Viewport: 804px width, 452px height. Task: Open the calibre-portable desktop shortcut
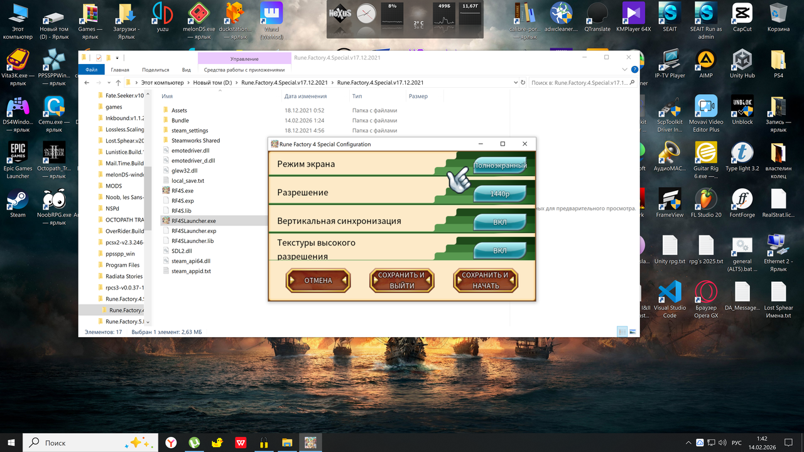(x=524, y=21)
